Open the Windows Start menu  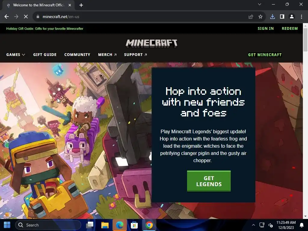[x=7, y=225]
